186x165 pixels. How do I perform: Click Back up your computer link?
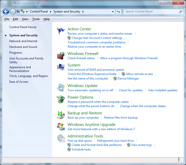[x=83, y=118]
